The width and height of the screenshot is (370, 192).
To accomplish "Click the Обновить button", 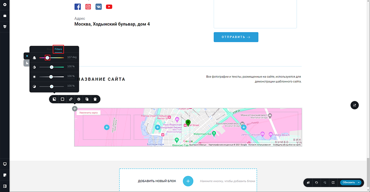I will pos(348,183).
